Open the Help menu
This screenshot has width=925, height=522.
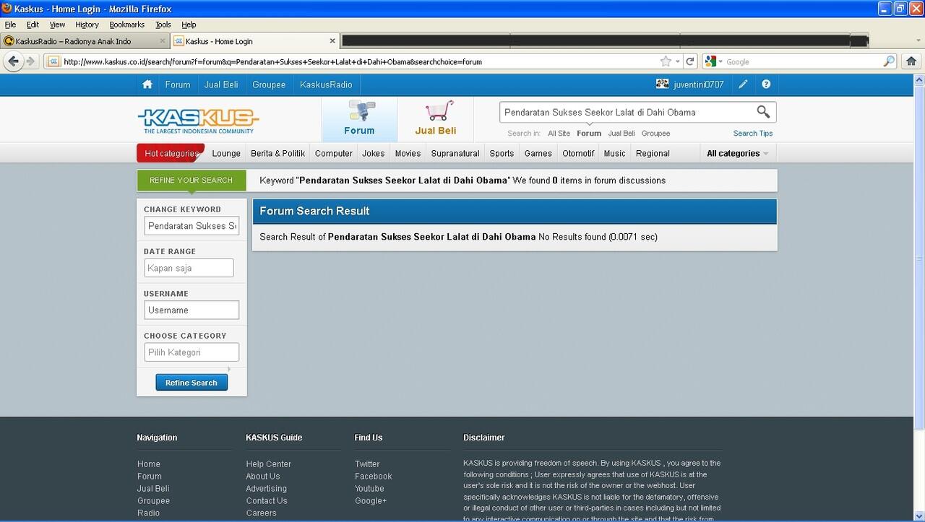coord(189,25)
